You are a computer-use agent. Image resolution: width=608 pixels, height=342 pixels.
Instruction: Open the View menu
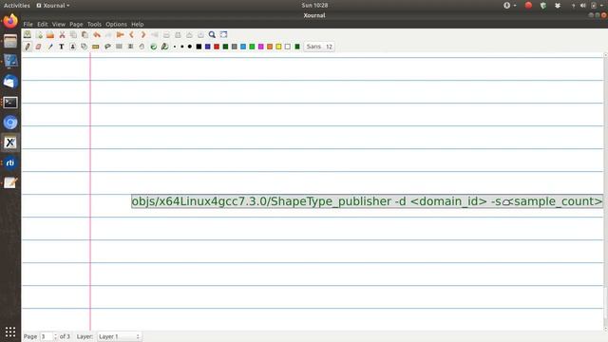[59, 24]
